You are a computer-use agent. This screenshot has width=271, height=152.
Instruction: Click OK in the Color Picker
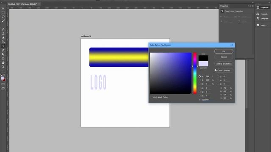(x=224, y=52)
